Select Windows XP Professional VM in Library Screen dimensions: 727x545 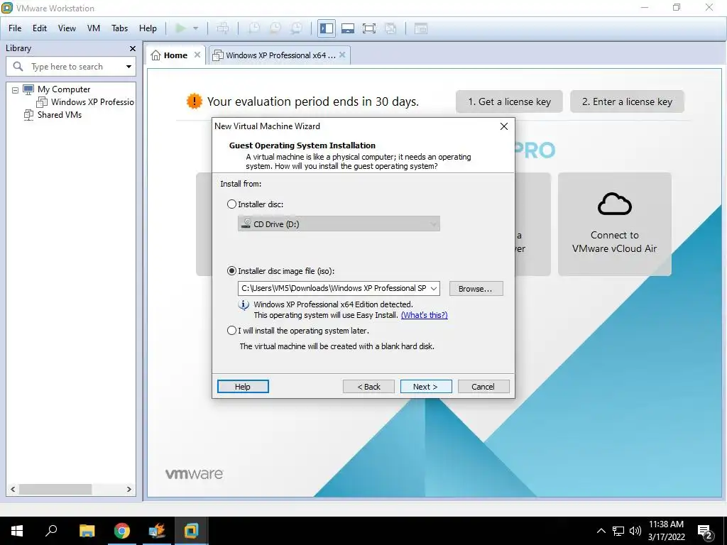click(92, 102)
